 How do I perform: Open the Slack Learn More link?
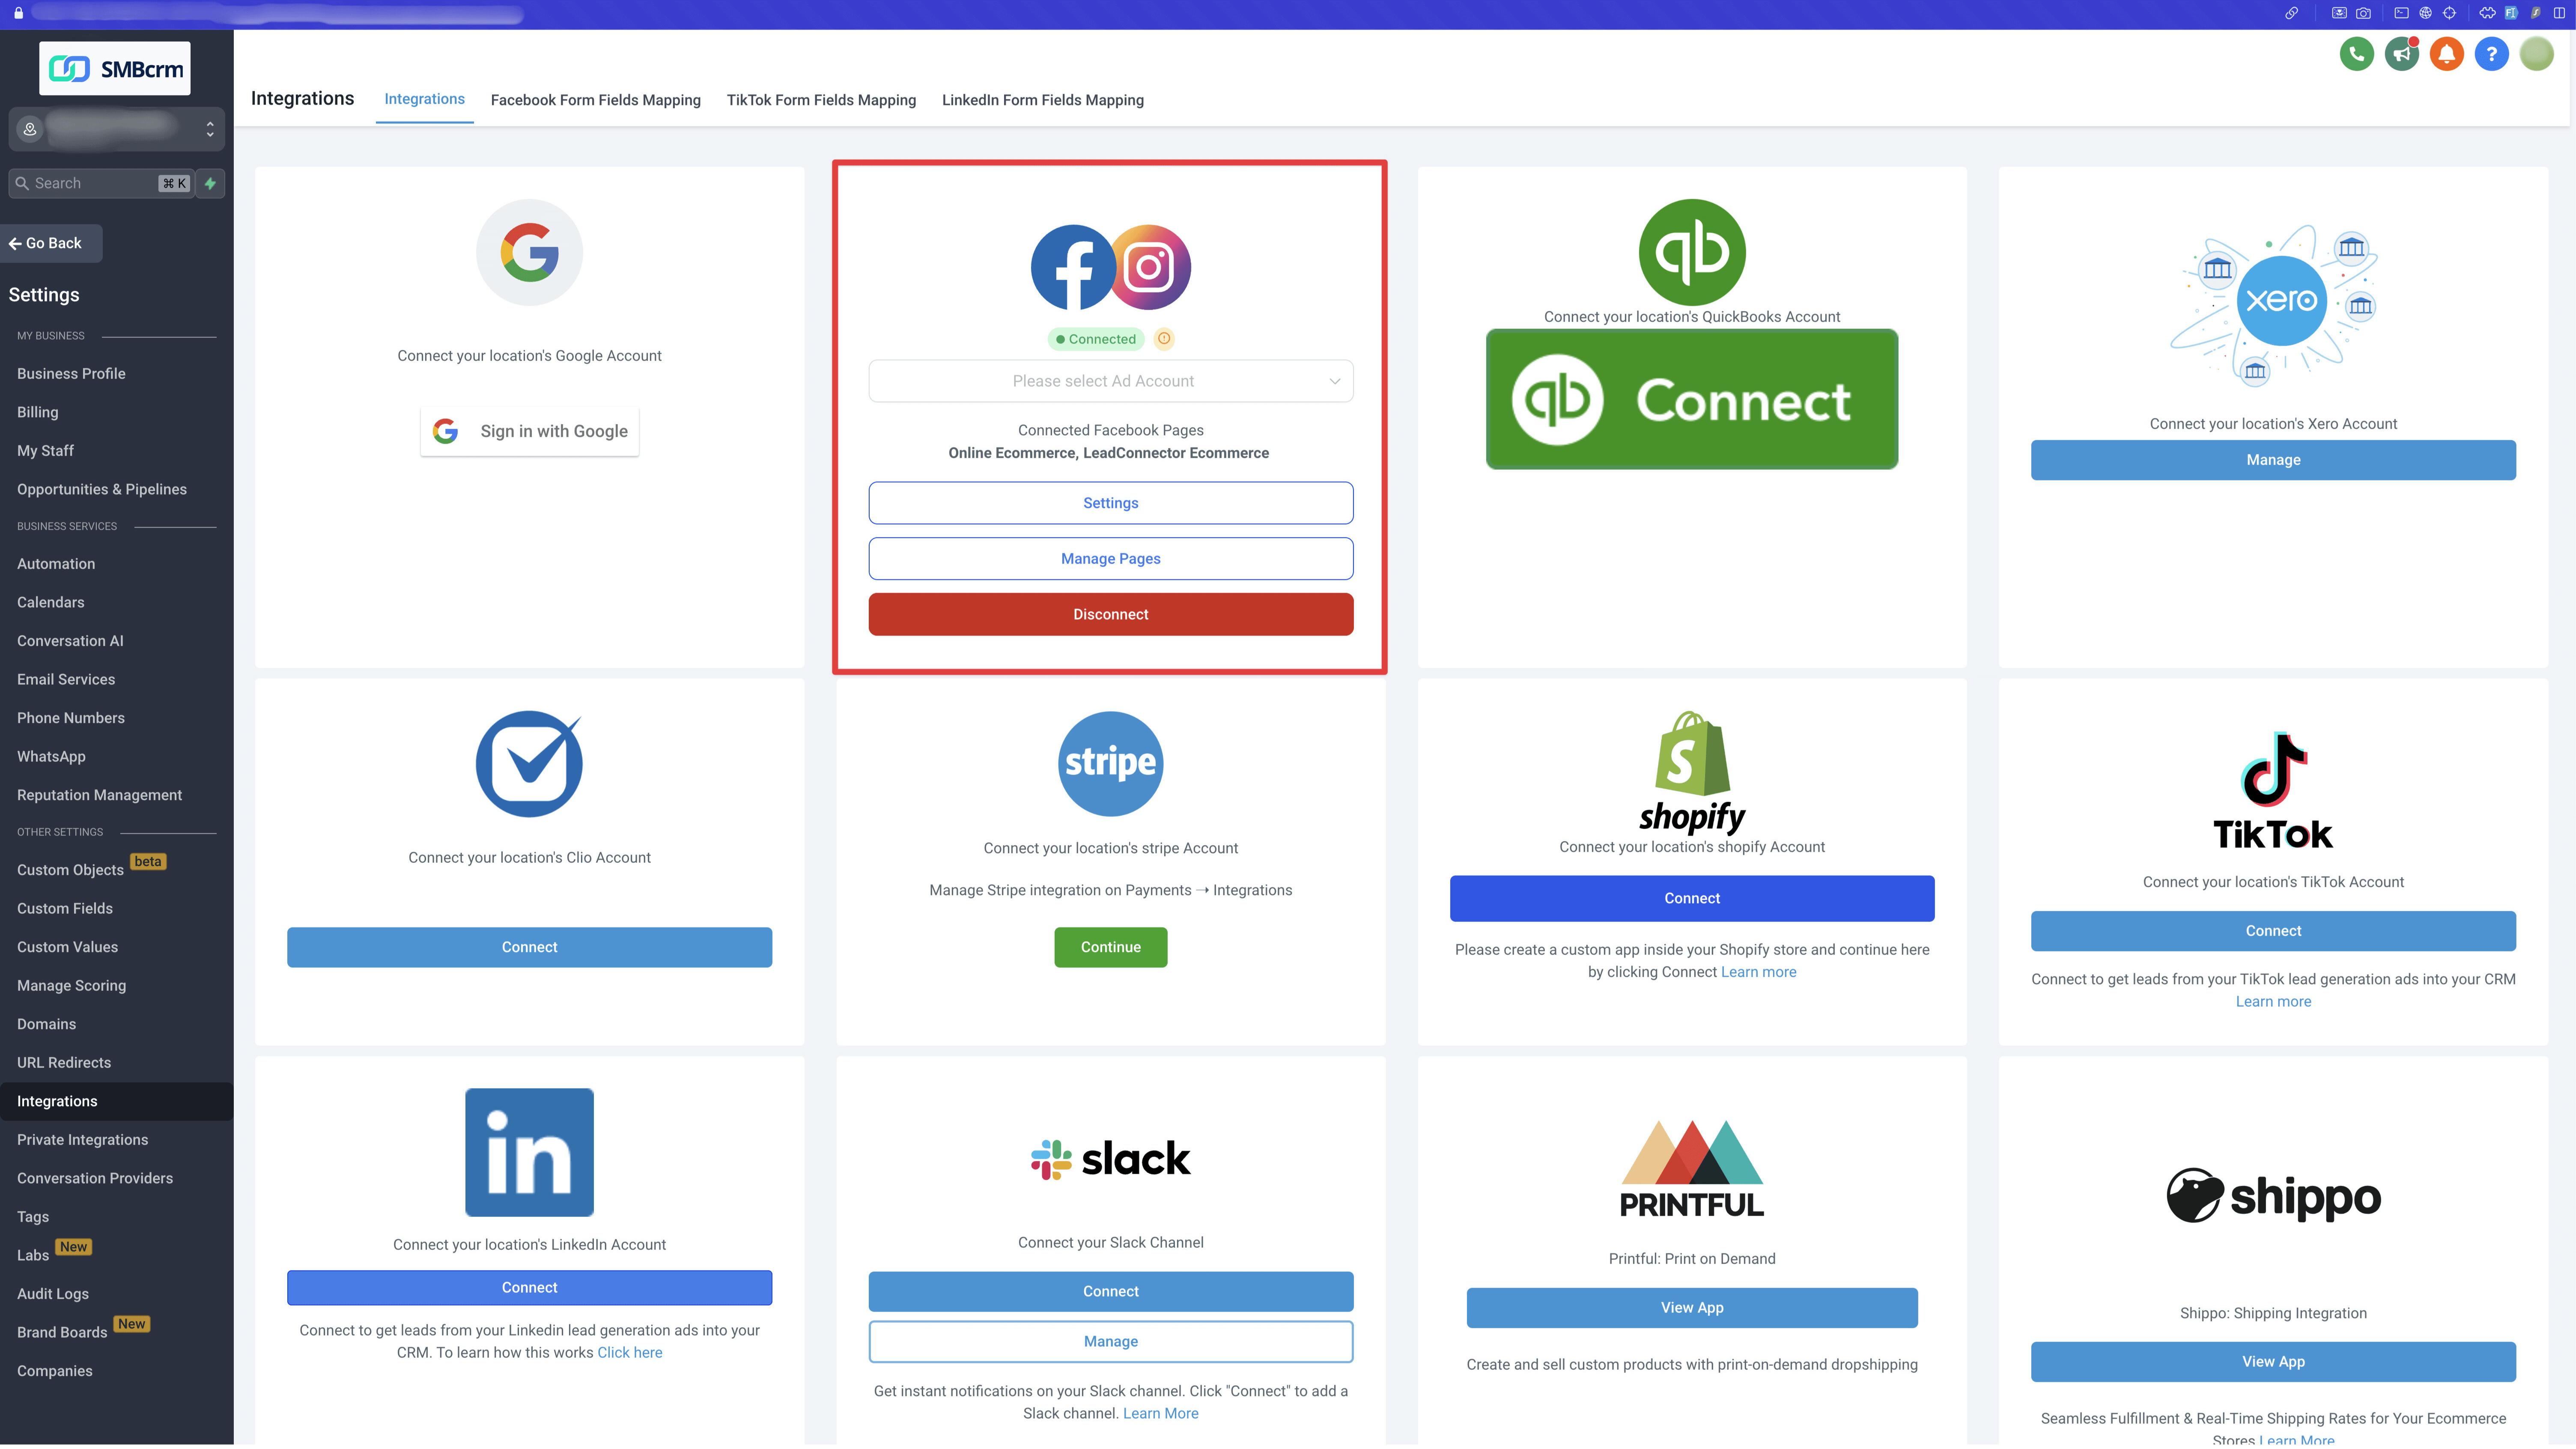click(x=1160, y=1413)
